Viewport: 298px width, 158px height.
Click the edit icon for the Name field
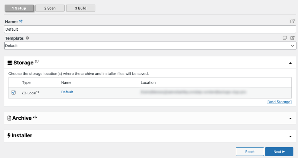click(x=293, y=21)
